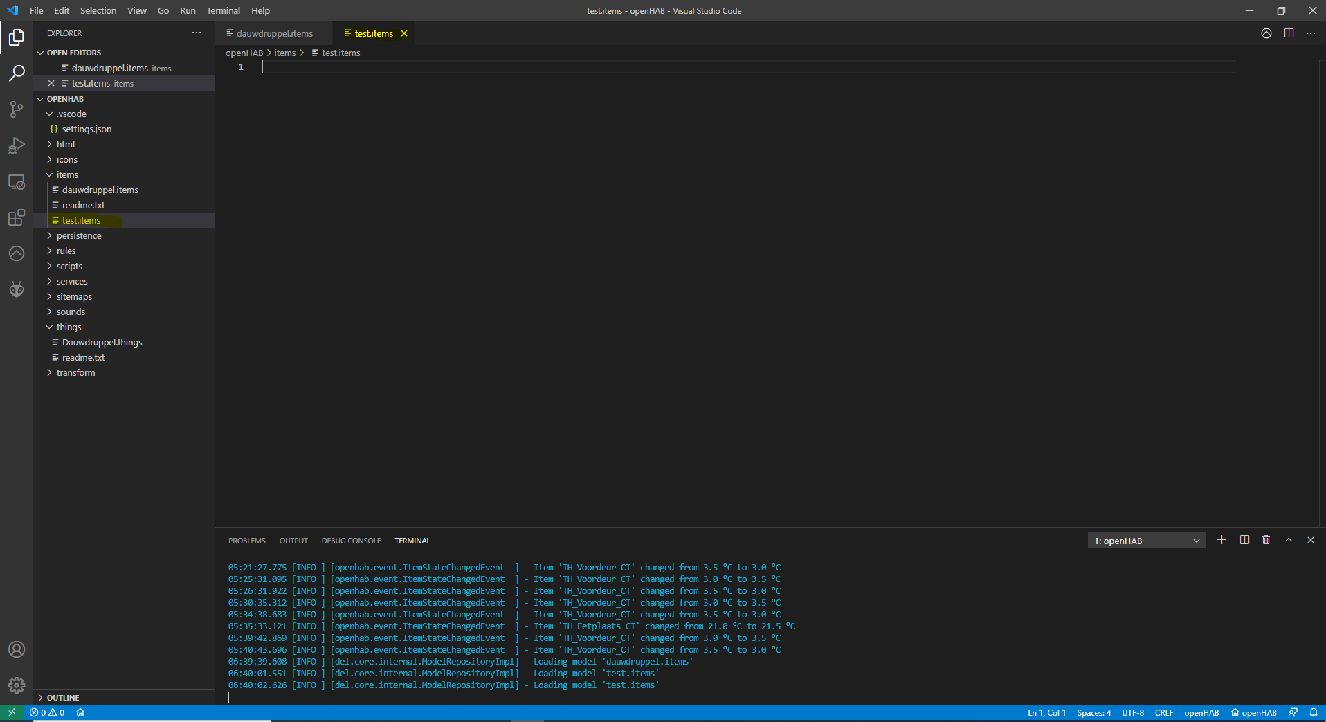Go to line via 'Ln 1, Col 1'
Viewport: 1326px width, 722px height.
[1046, 712]
